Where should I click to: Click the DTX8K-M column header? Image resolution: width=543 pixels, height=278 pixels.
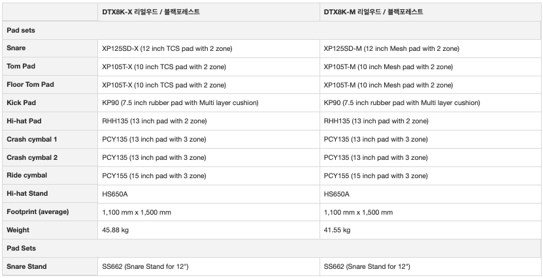point(373,12)
